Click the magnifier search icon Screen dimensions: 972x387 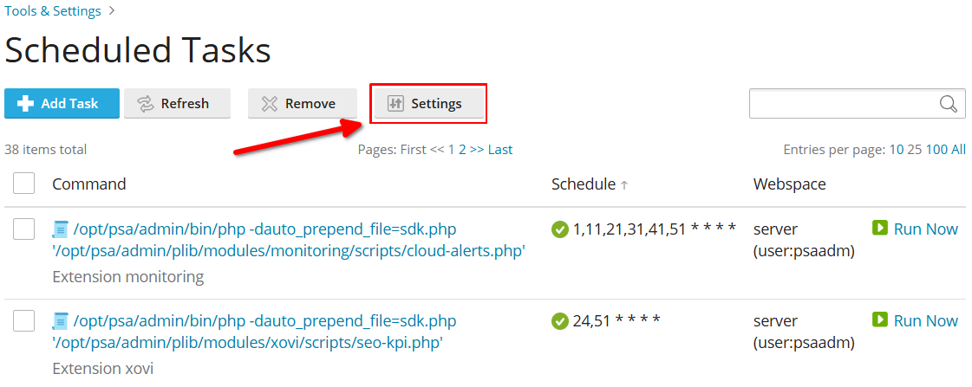(949, 103)
